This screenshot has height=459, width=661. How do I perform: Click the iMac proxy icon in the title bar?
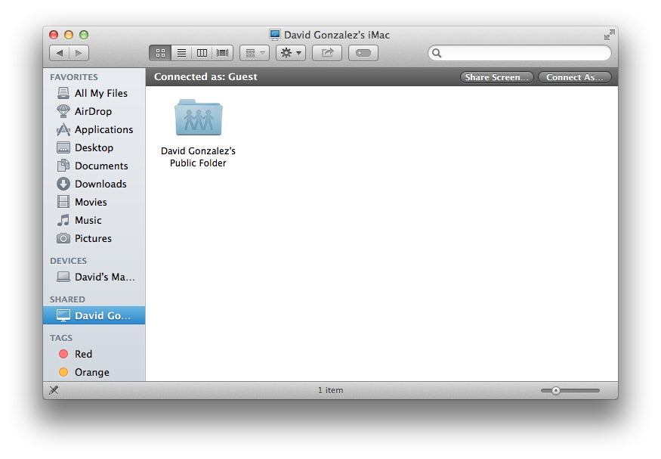tap(275, 35)
